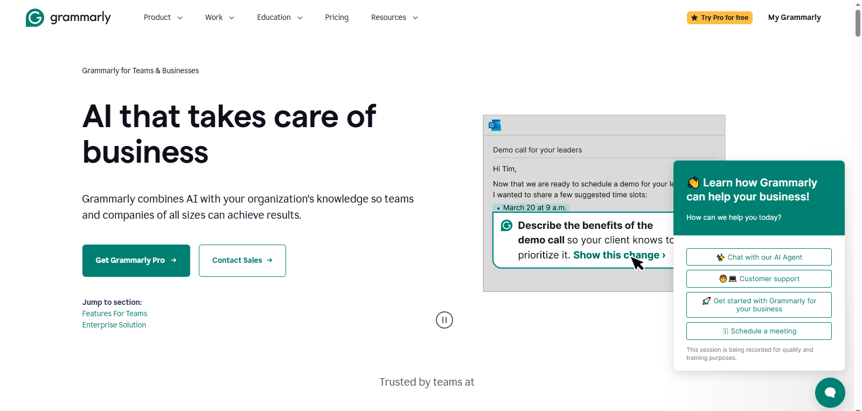Toggle the chat bubble launcher
Viewport: 862px width, 411px height.
click(830, 393)
